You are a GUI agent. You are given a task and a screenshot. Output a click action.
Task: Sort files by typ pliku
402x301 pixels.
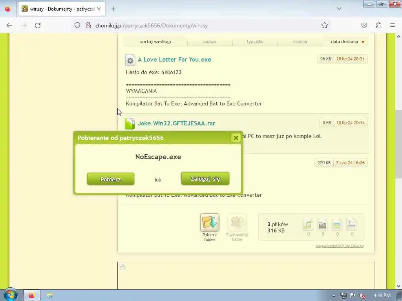point(255,42)
